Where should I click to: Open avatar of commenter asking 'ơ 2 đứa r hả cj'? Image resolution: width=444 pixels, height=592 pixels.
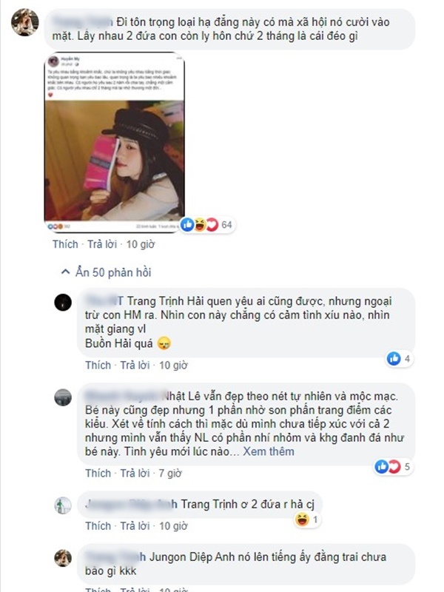click(63, 505)
